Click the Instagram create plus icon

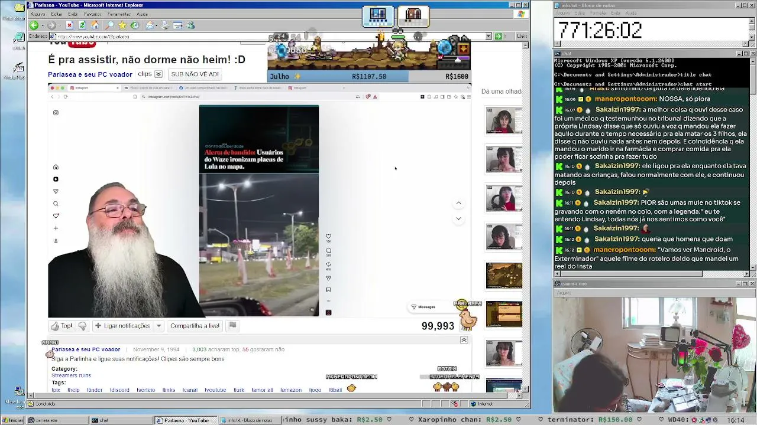pos(56,228)
